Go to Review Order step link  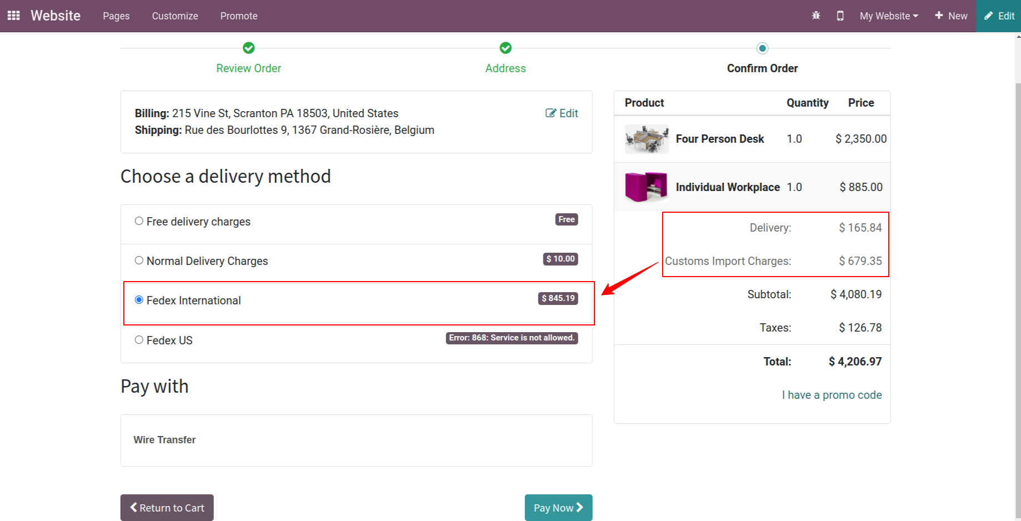tap(249, 68)
